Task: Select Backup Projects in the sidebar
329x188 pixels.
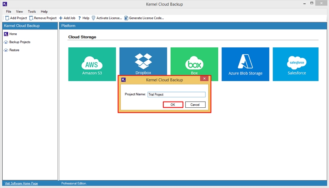Action: [x=17, y=42]
